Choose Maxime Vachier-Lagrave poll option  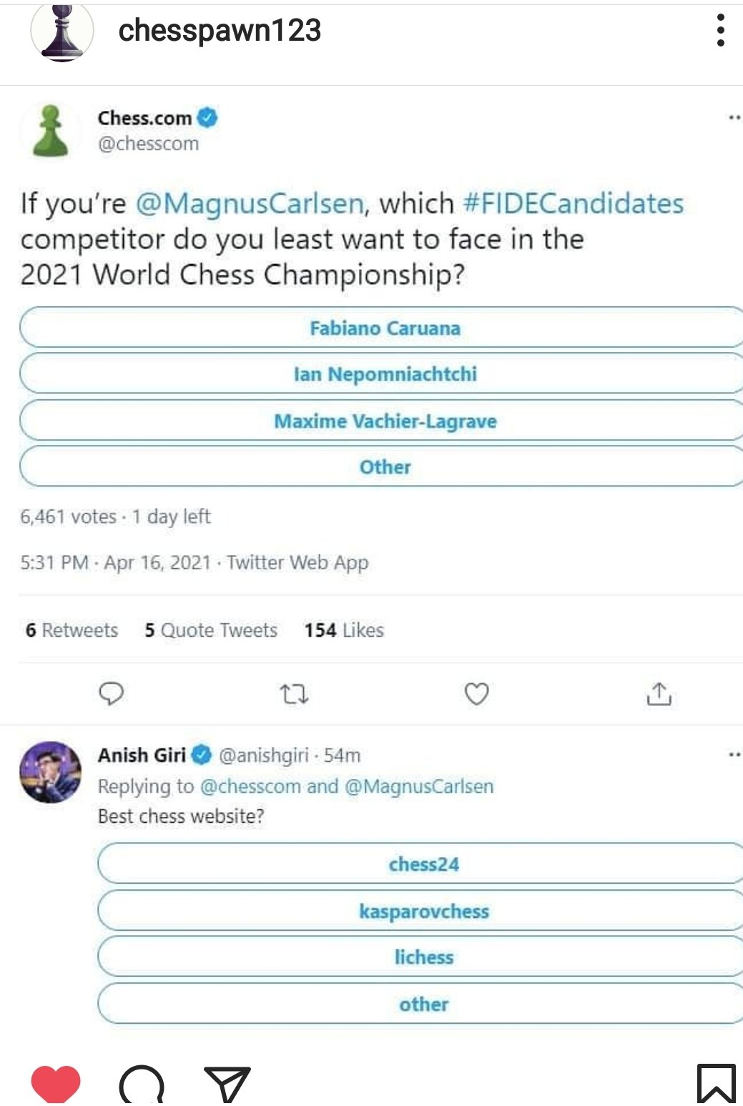pos(385,421)
